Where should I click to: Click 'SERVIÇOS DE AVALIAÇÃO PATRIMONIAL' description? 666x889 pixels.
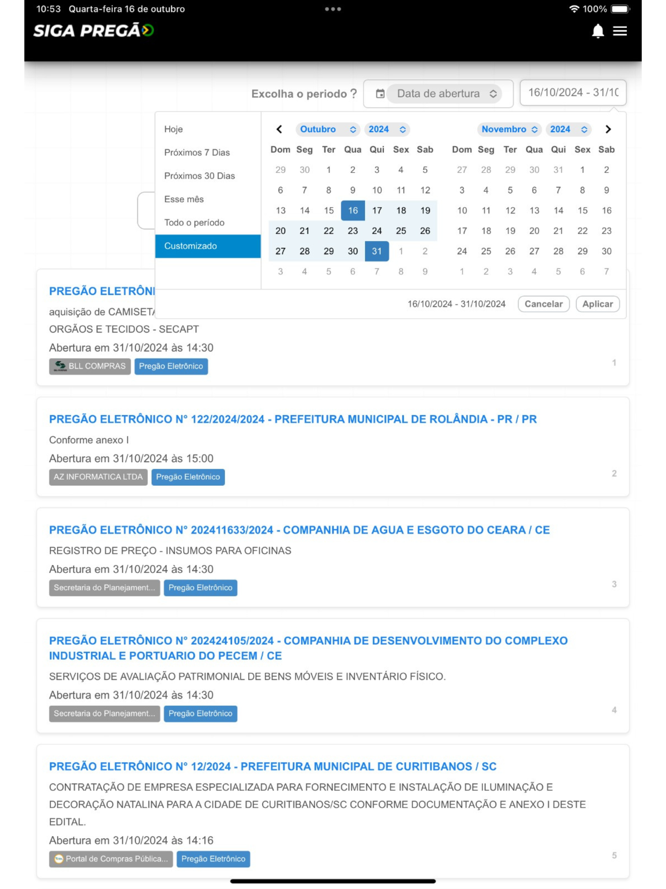click(247, 677)
